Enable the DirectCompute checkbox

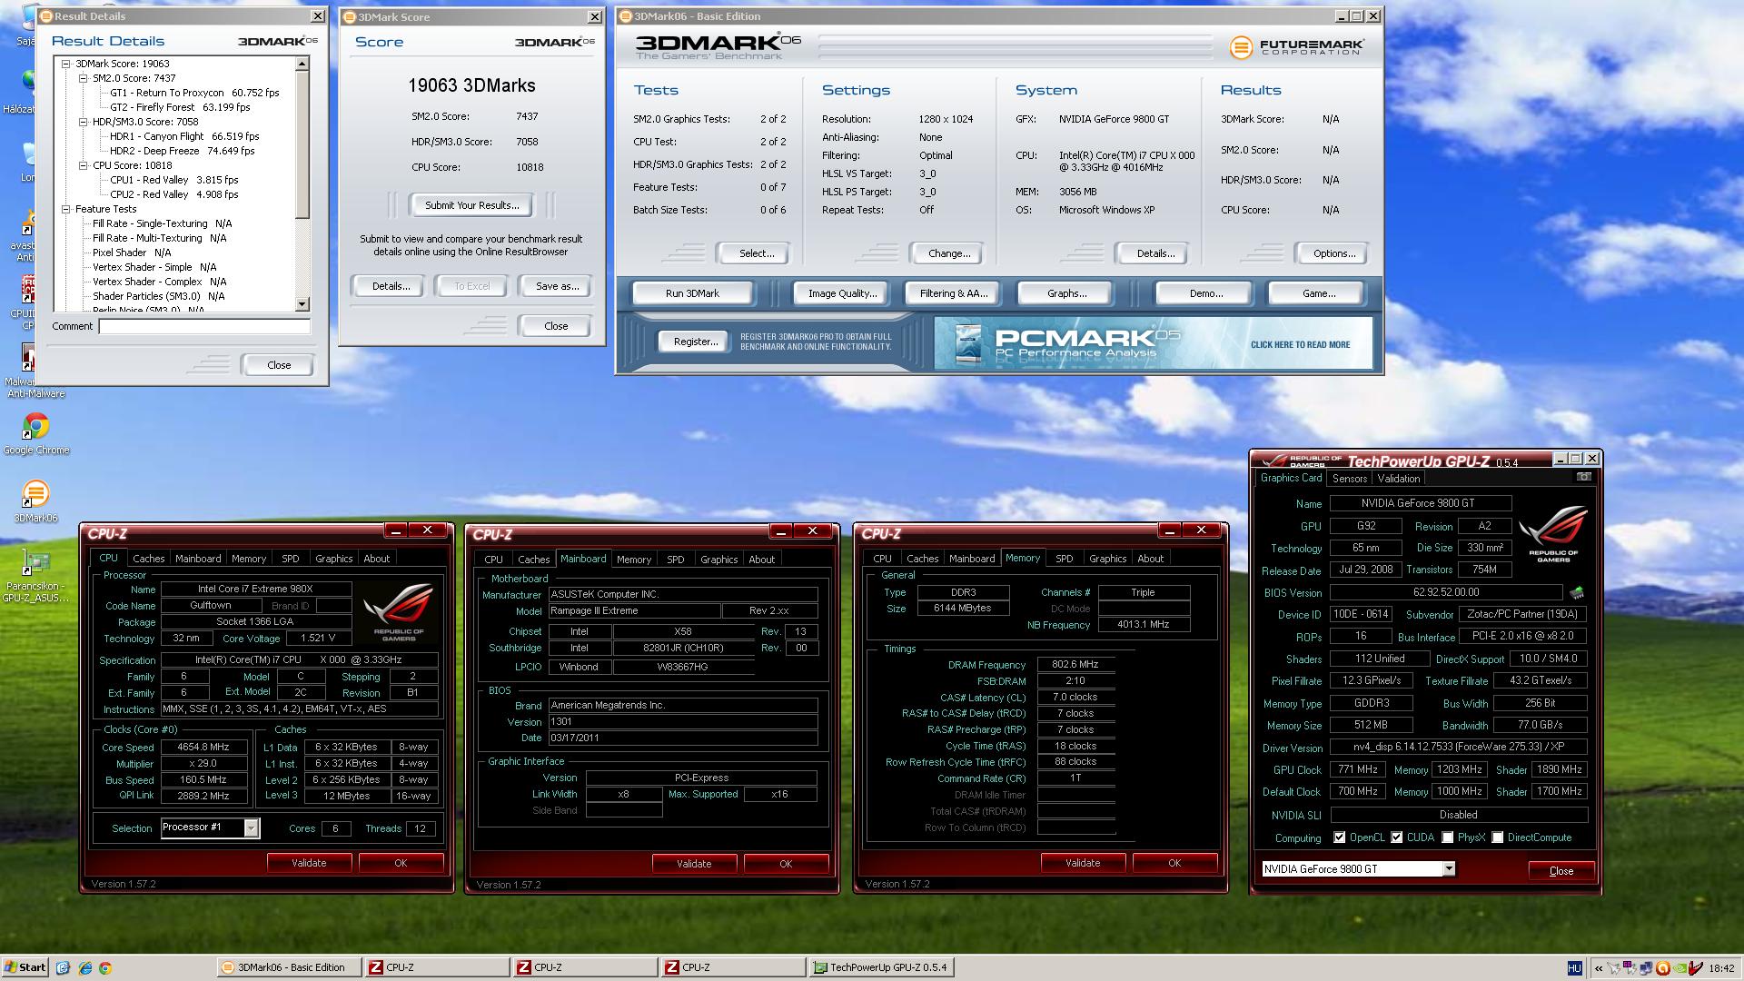(x=1498, y=837)
